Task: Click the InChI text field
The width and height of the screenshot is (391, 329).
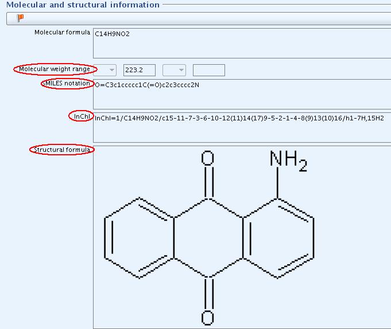Action: [x=242, y=127]
